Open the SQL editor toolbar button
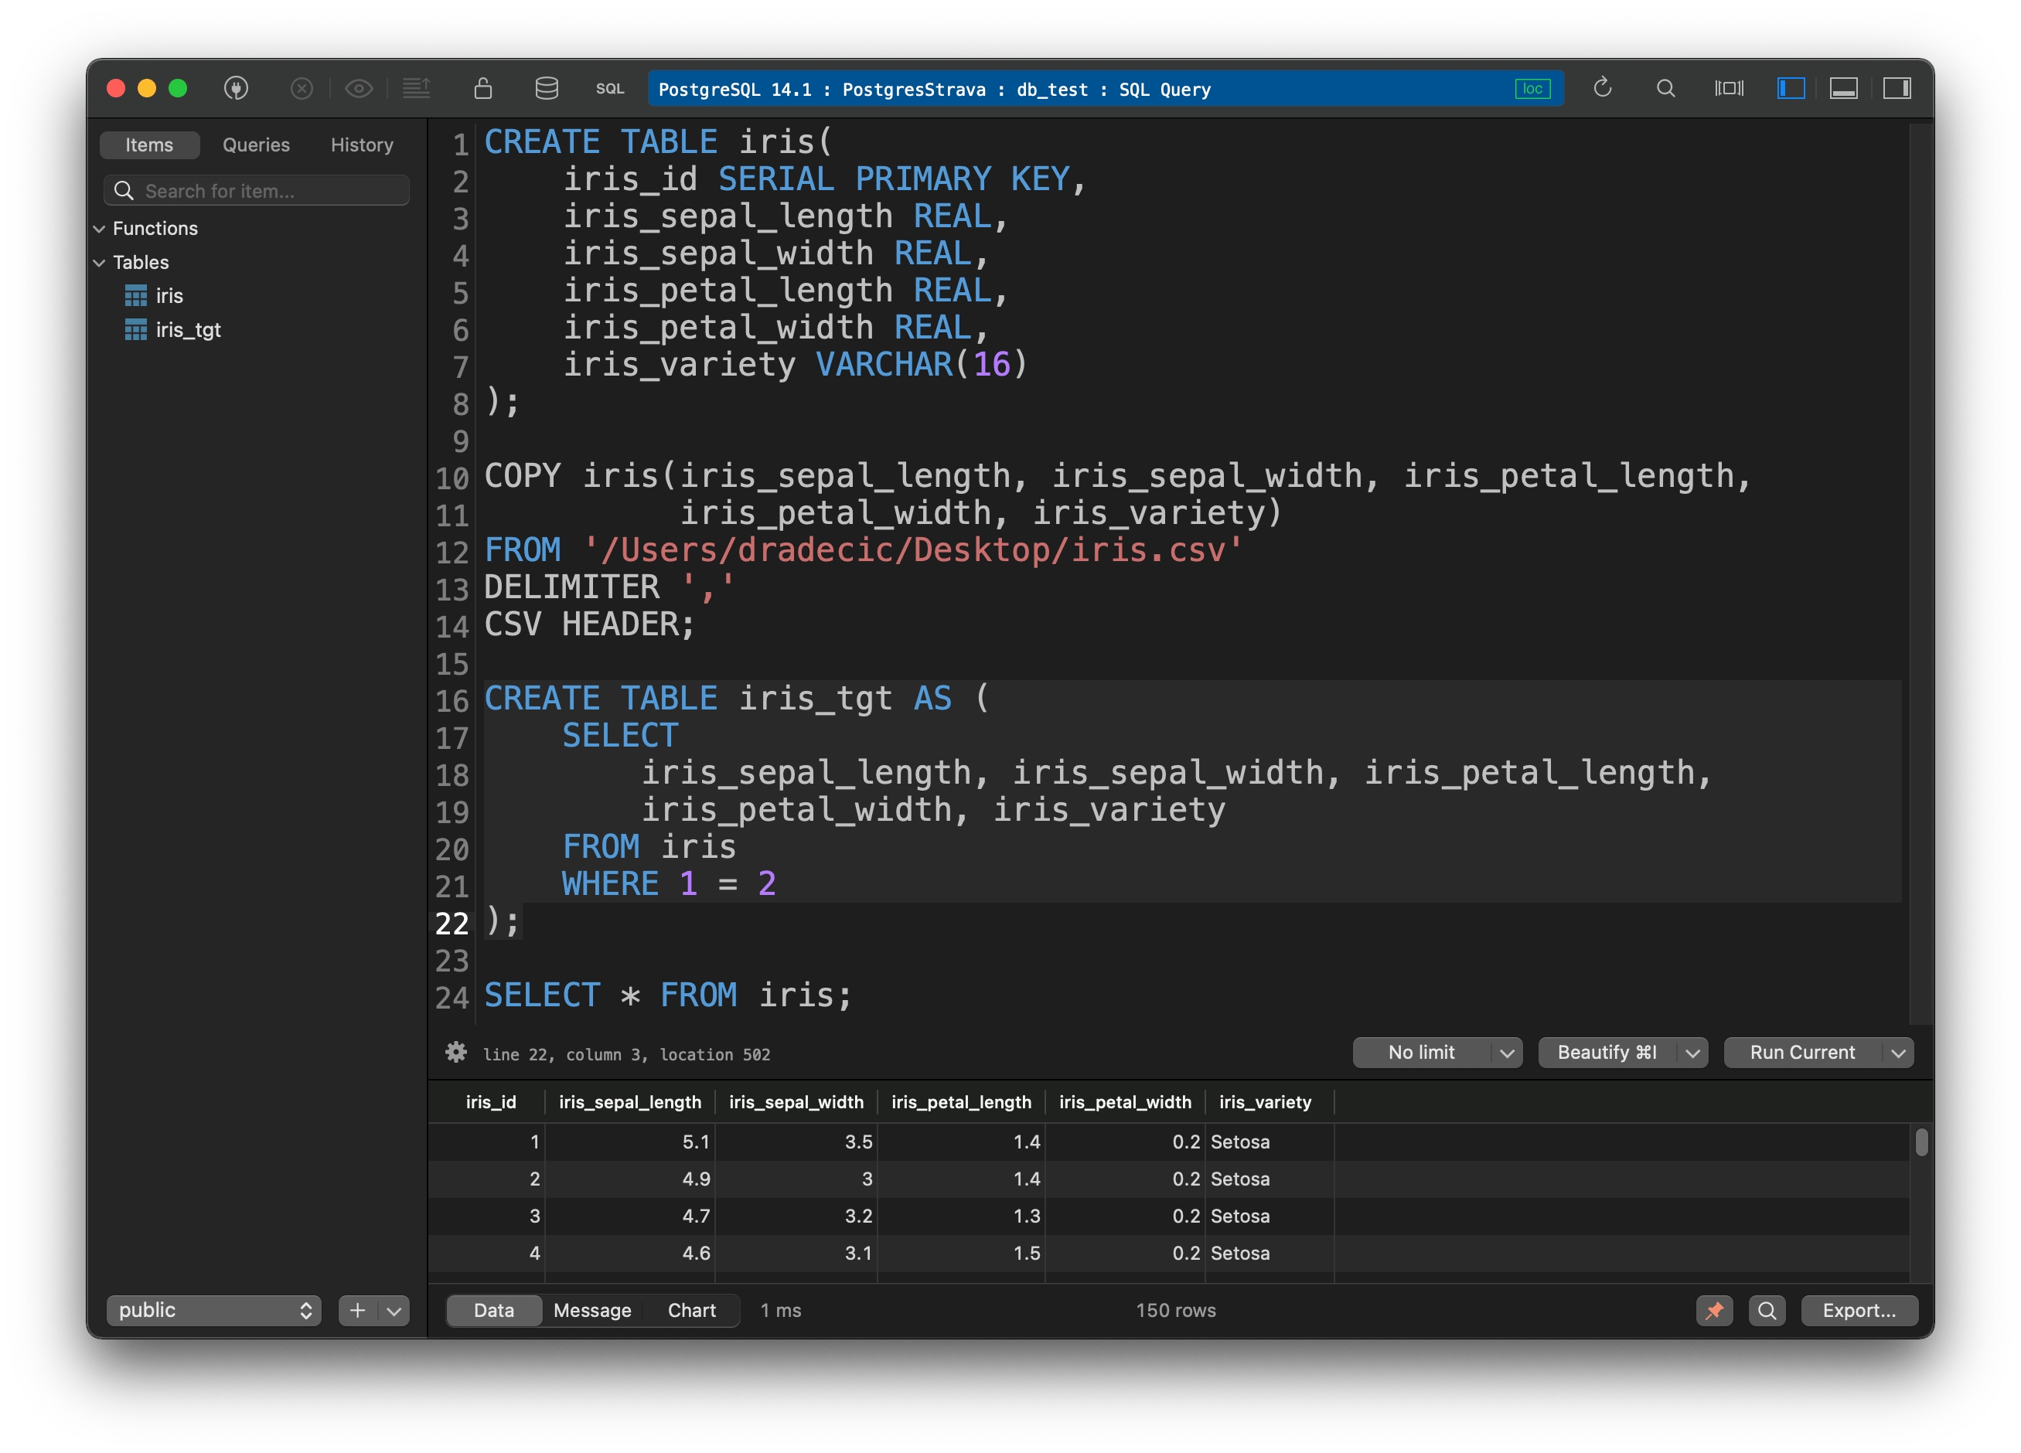This screenshot has width=2021, height=1453. point(609,88)
